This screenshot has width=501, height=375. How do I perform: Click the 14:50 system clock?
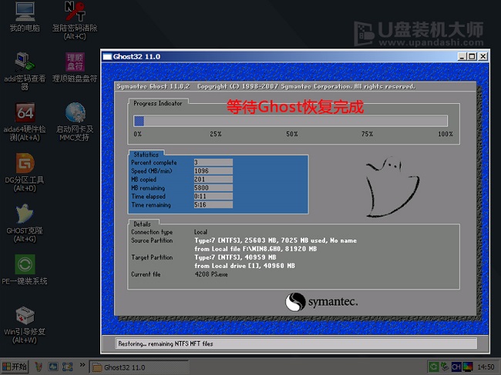click(x=486, y=367)
